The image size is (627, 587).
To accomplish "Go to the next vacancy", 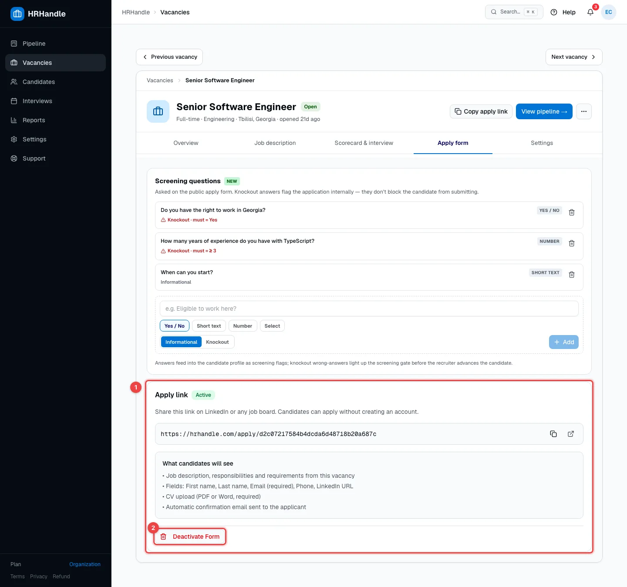I will [x=574, y=57].
